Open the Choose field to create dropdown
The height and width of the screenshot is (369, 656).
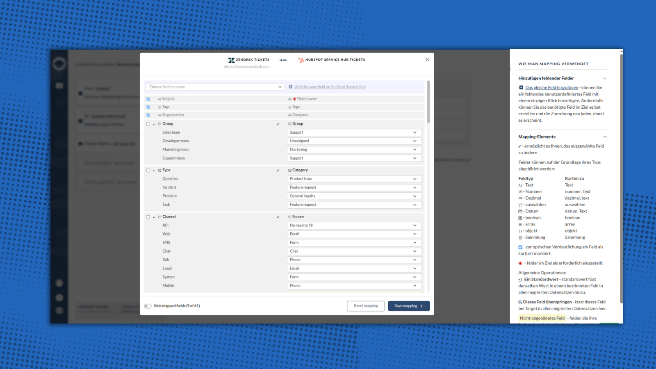pos(215,87)
